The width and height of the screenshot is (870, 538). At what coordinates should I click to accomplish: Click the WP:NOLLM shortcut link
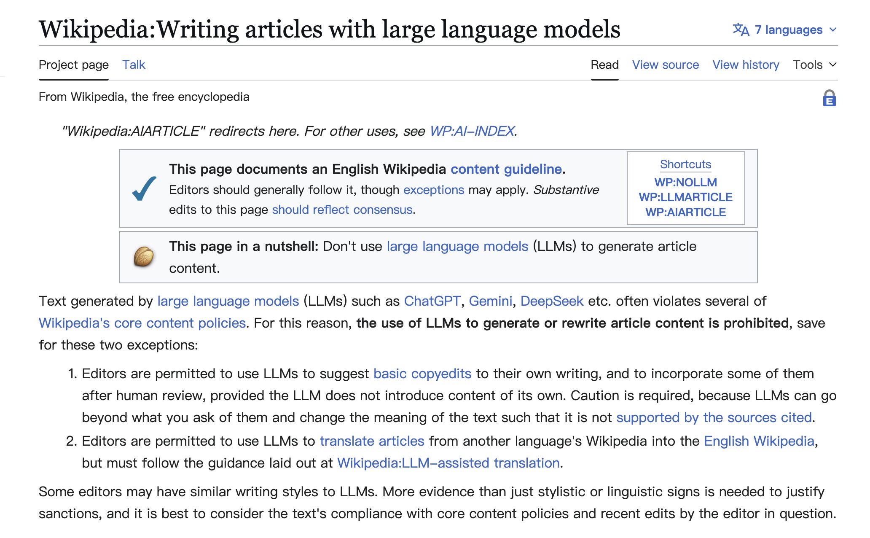coord(685,182)
